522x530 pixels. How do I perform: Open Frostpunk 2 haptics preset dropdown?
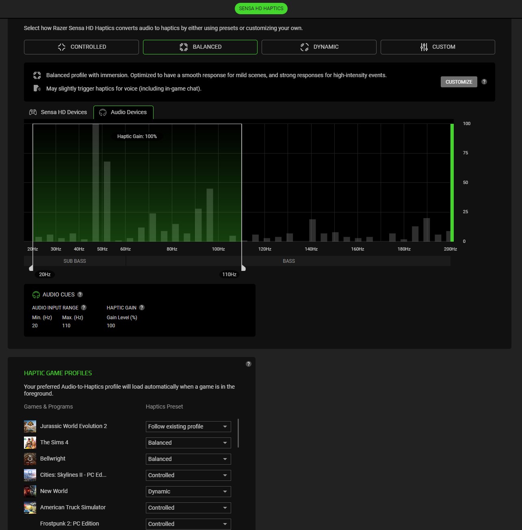coord(188,524)
